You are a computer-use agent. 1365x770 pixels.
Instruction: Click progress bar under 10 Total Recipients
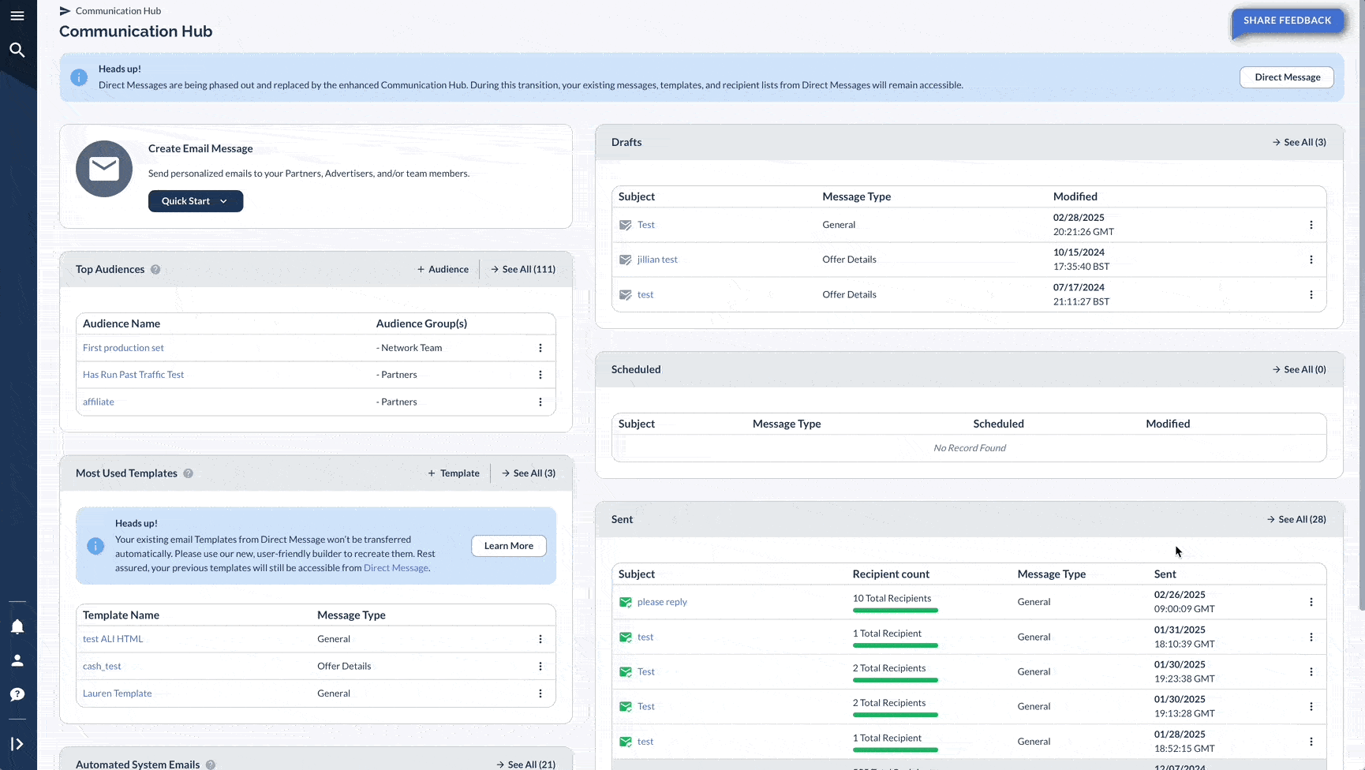coord(895,611)
